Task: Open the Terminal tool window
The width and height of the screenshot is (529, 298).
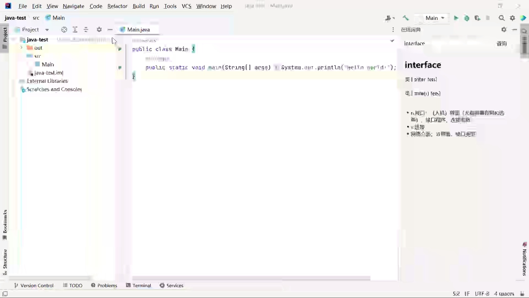Action: 142,286
